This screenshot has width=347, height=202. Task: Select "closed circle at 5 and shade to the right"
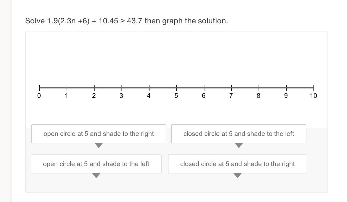[x=237, y=164]
